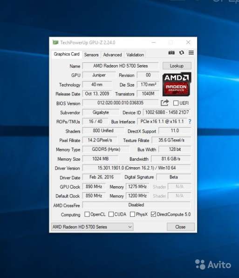Click the Memory Type value GDDR5 (Hynix)

106,149
